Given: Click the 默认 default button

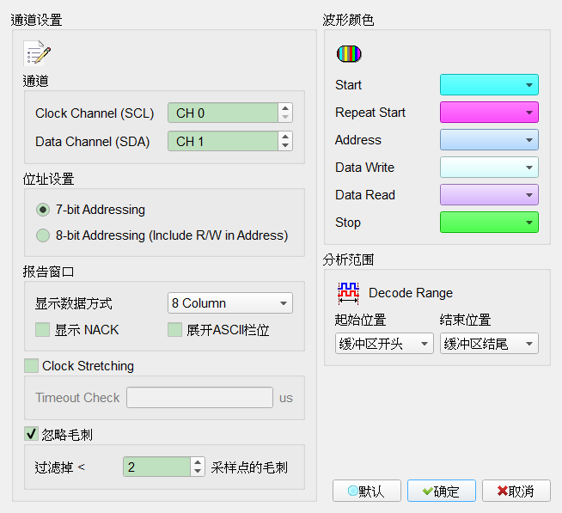Looking at the screenshot, I should [x=367, y=492].
